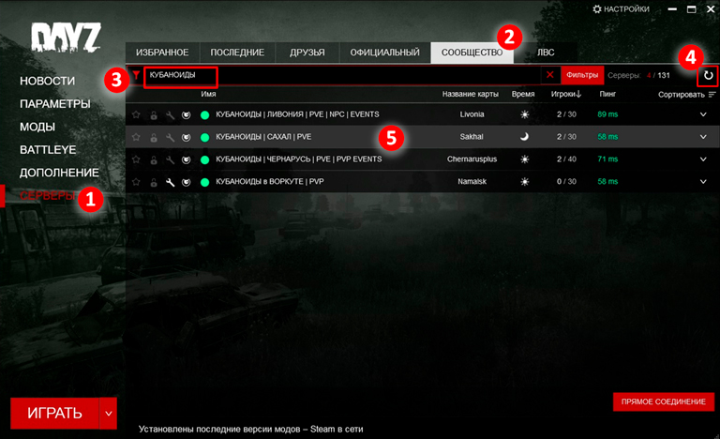
Task: Switch to the ИЗБРАННОЕ tab
Action: click(x=162, y=53)
